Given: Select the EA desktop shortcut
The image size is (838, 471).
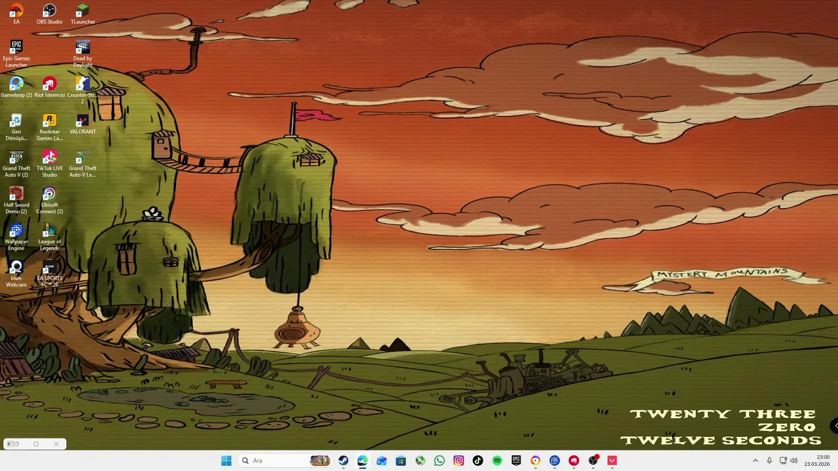Looking at the screenshot, I should click(16, 14).
